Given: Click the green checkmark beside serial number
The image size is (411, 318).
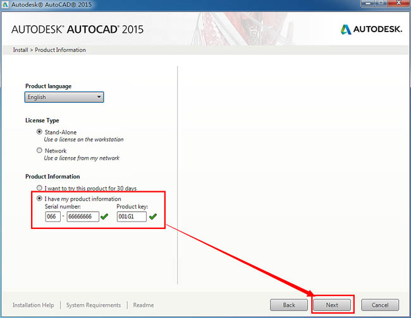Looking at the screenshot, I should [104, 216].
